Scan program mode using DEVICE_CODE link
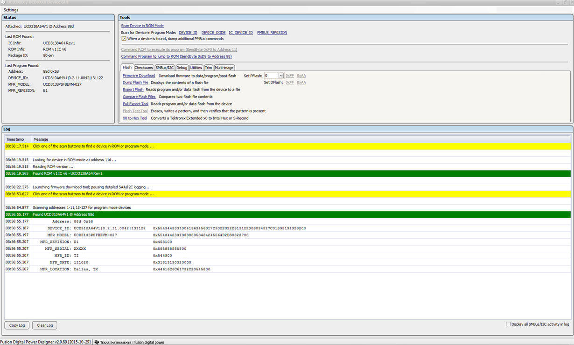This screenshot has width=574, height=345. pos(213,33)
